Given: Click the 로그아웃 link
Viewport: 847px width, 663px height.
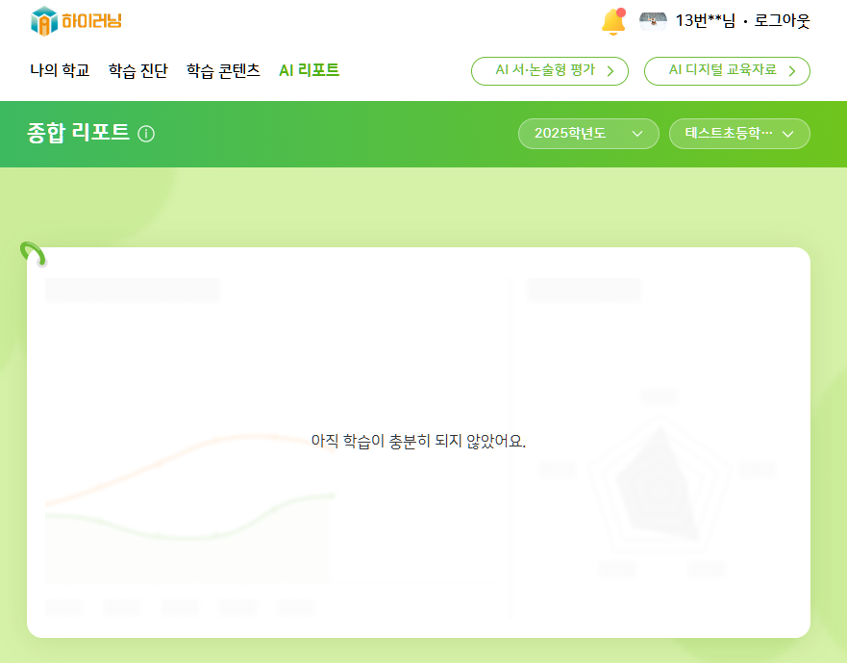Looking at the screenshot, I should tap(782, 21).
